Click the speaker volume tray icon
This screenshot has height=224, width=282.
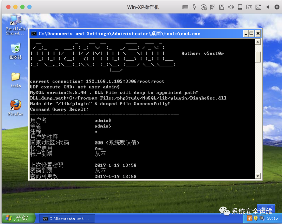click(x=262, y=218)
